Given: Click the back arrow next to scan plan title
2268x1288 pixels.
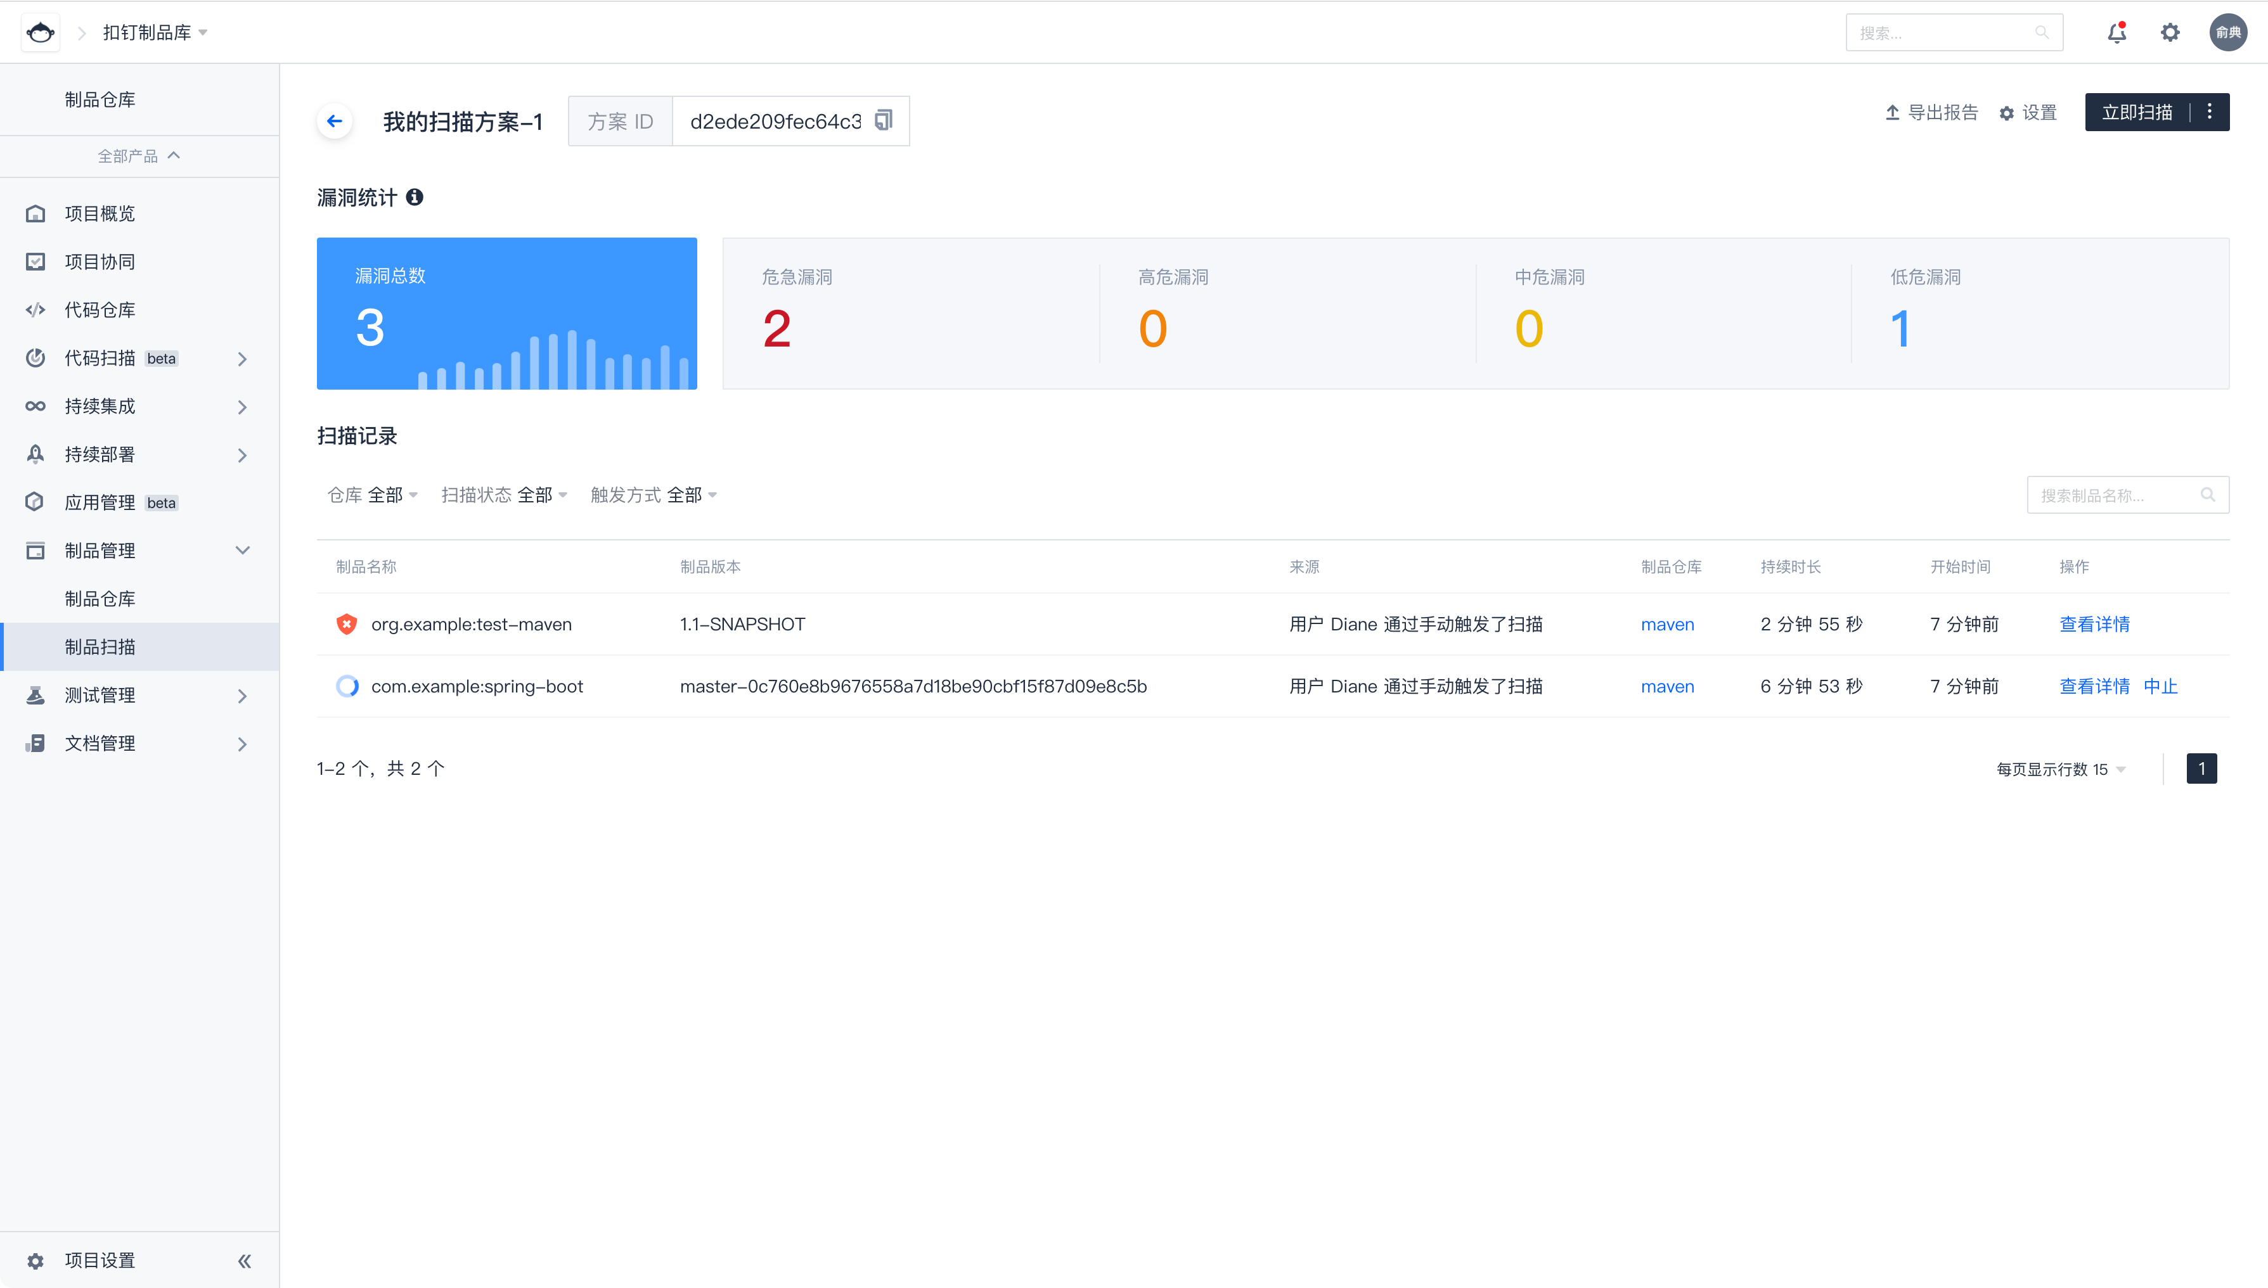Looking at the screenshot, I should [x=335, y=121].
